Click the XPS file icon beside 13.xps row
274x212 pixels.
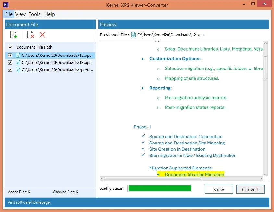(18, 63)
